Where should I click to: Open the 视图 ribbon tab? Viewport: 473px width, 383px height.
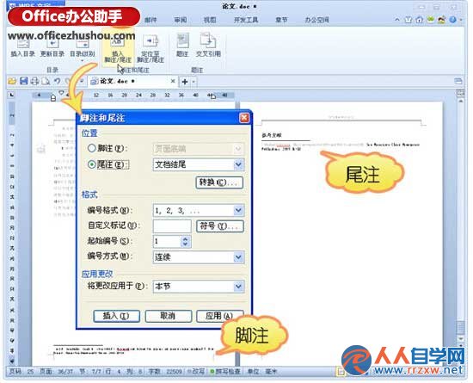tap(210, 20)
